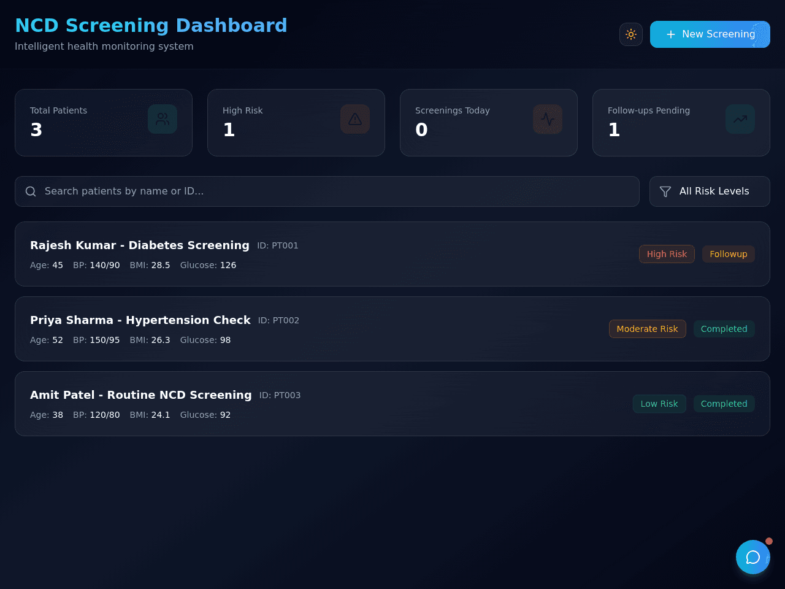Focus the Search patients by name field
Screen dimensions: 785x589
327,191
